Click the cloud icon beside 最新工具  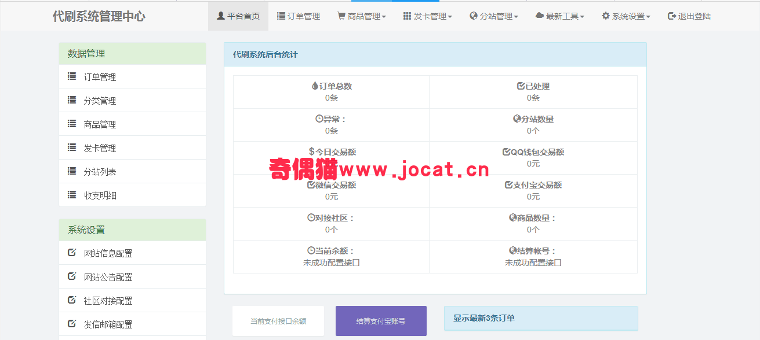point(539,16)
